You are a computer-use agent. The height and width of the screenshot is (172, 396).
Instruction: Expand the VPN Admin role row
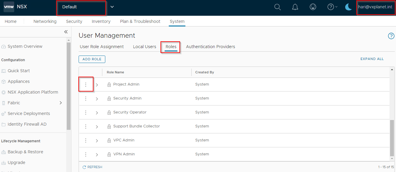pyautogui.click(x=97, y=154)
